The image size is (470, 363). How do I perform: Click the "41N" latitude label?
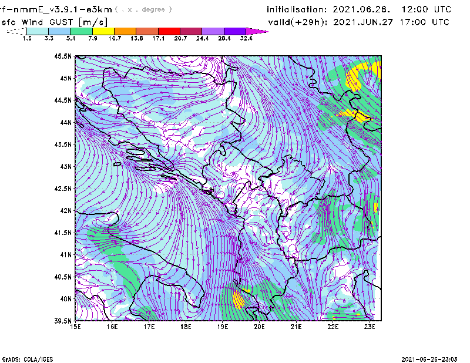tap(66, 255)
